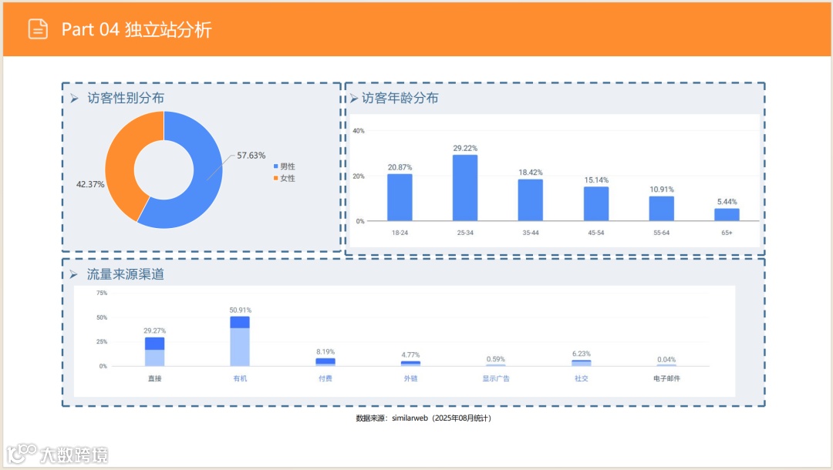Click the arrow bullet before '流量来源渠道'
This screenshot has height=470, width=833.
point(74,274)
